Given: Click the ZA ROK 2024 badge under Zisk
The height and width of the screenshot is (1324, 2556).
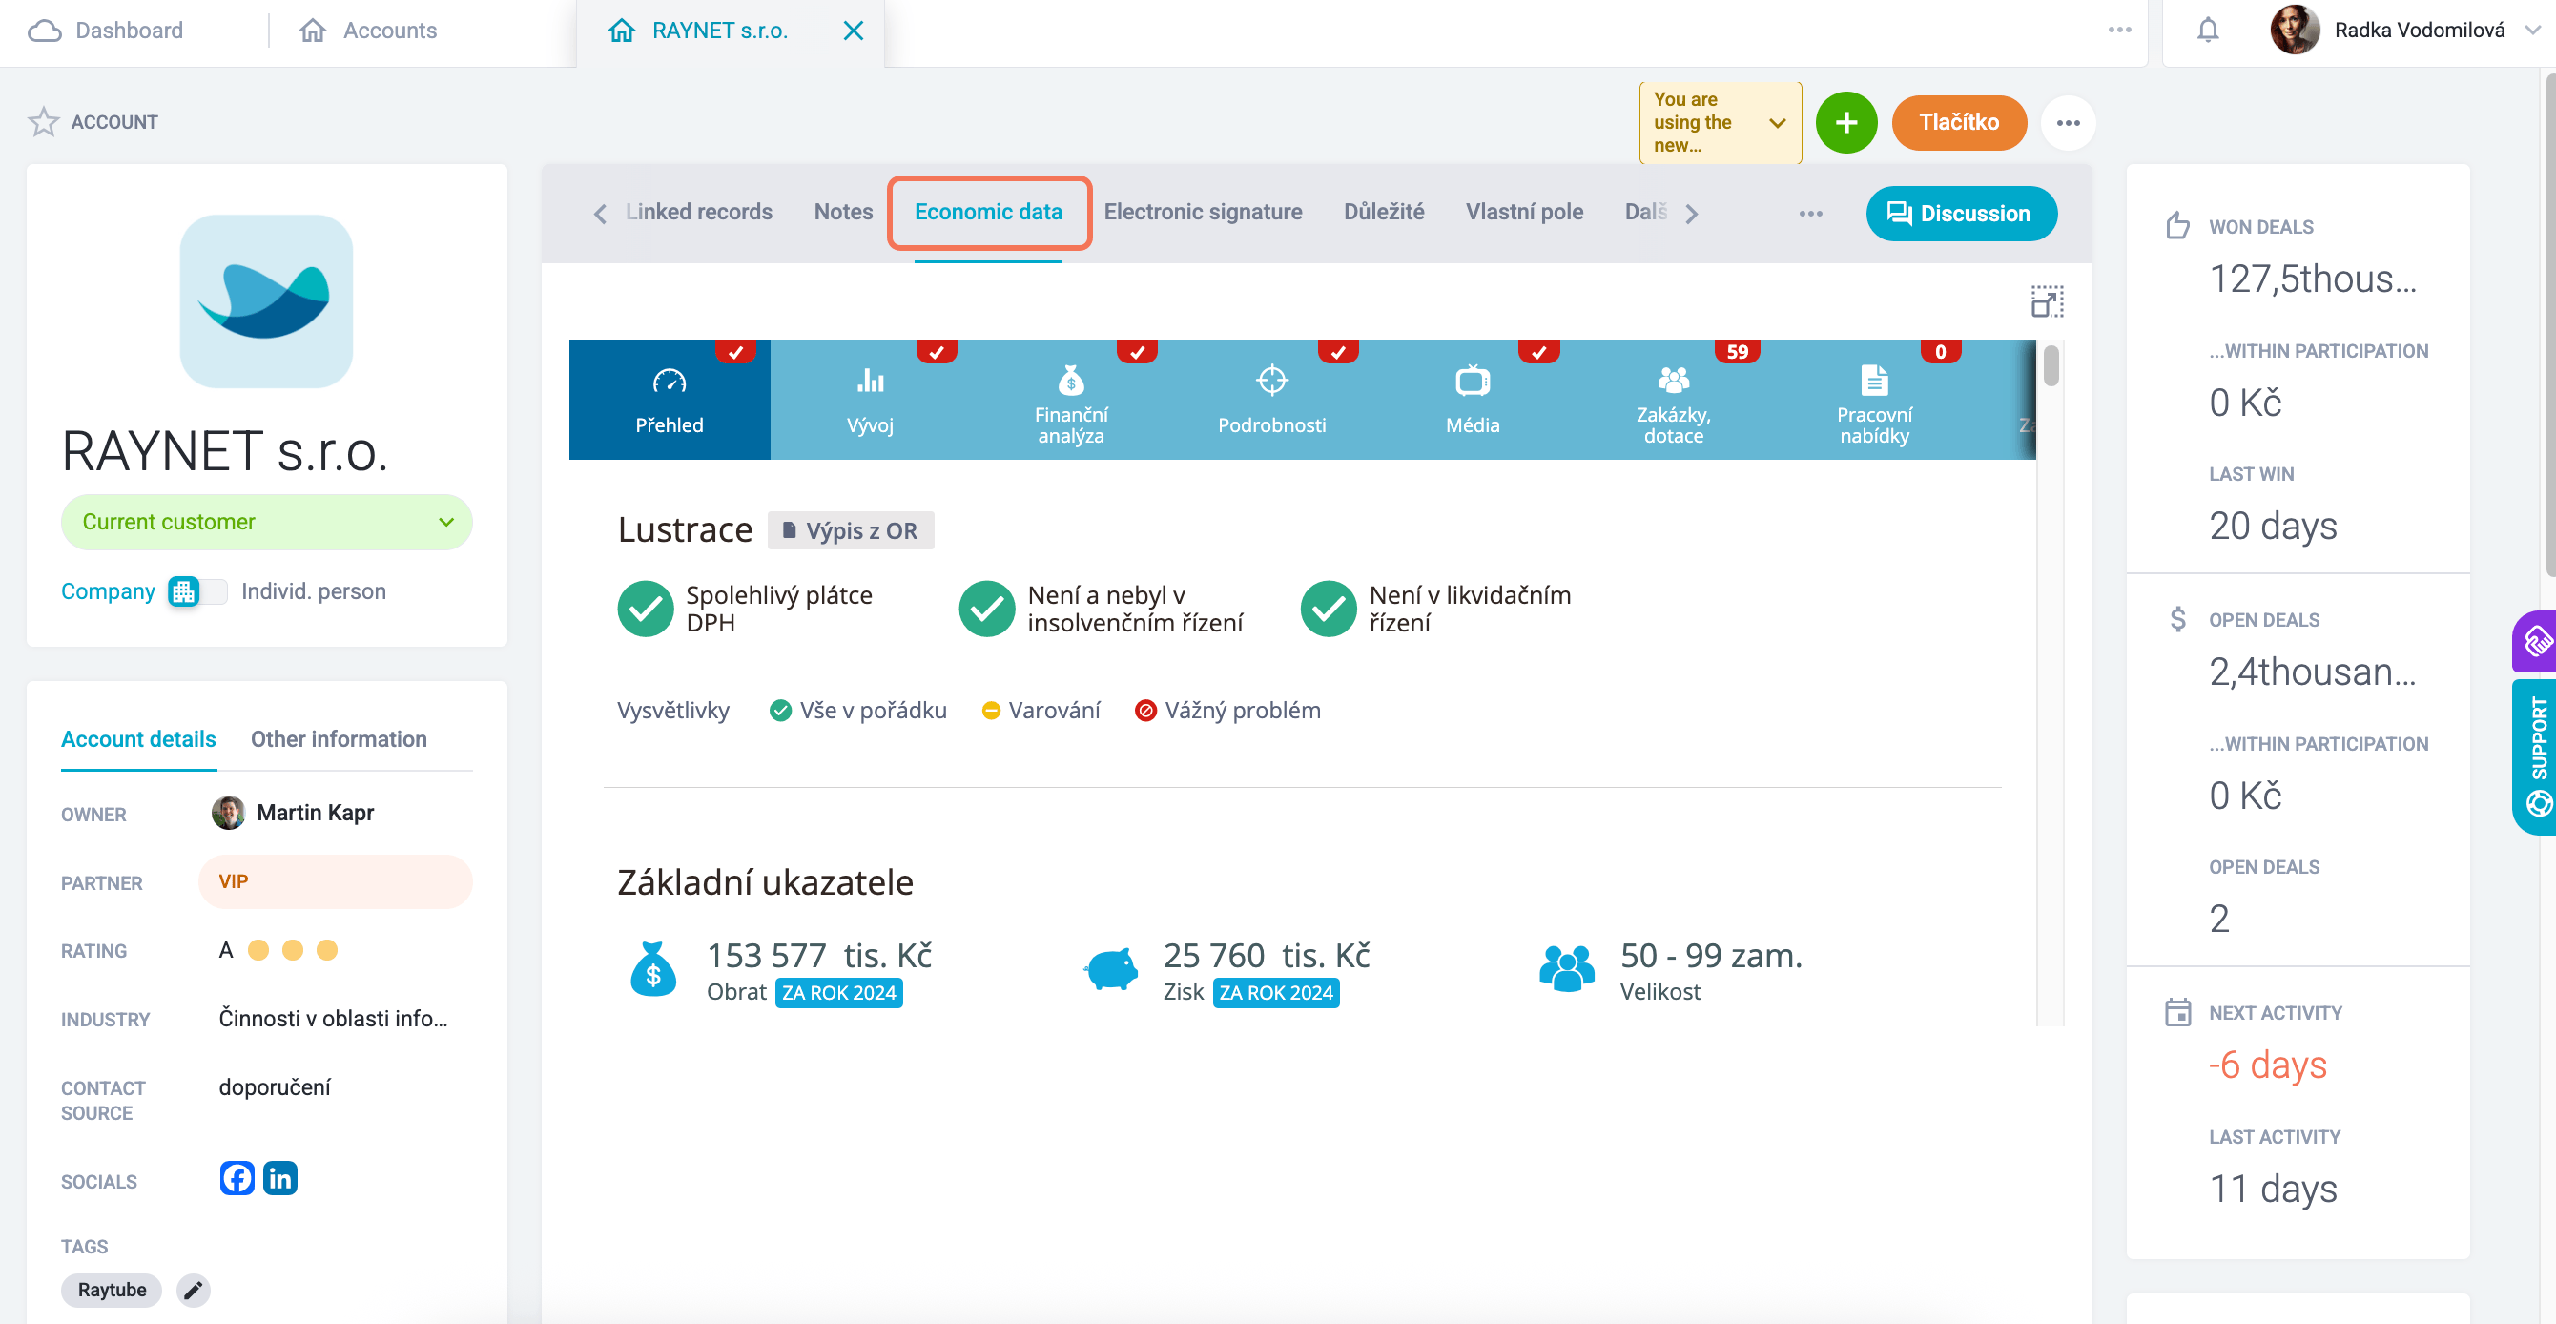Looking at the screenshot, I should click(x=1276, y=992).
